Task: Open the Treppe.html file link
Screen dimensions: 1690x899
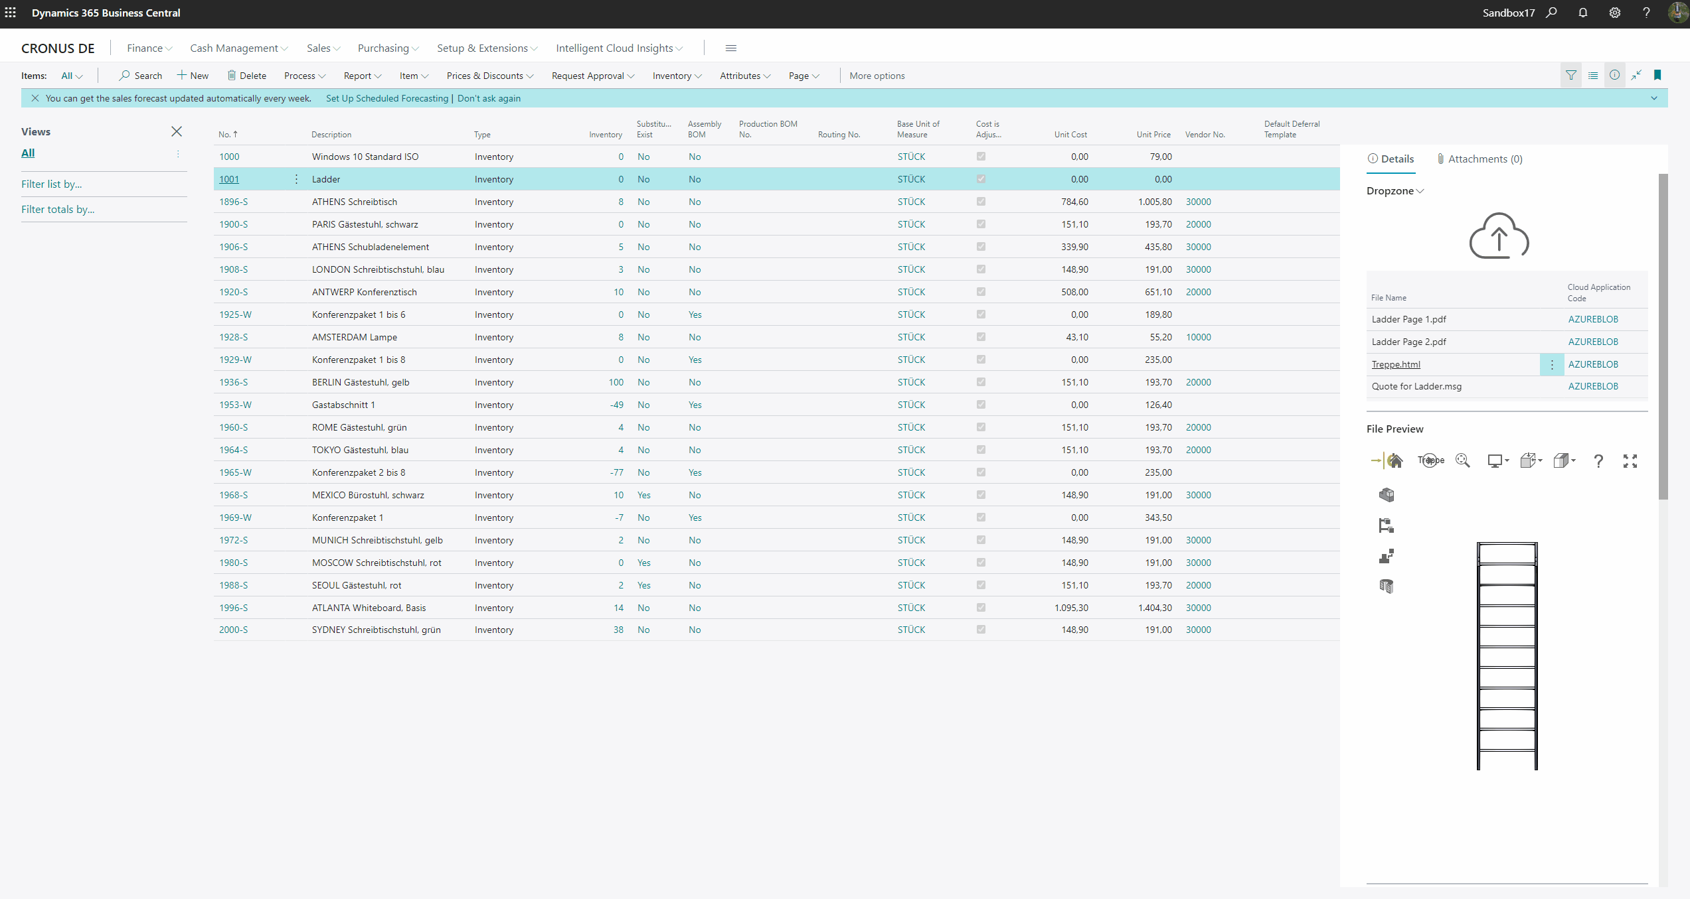Action: pyautogui.click(x=1396, y=364)
